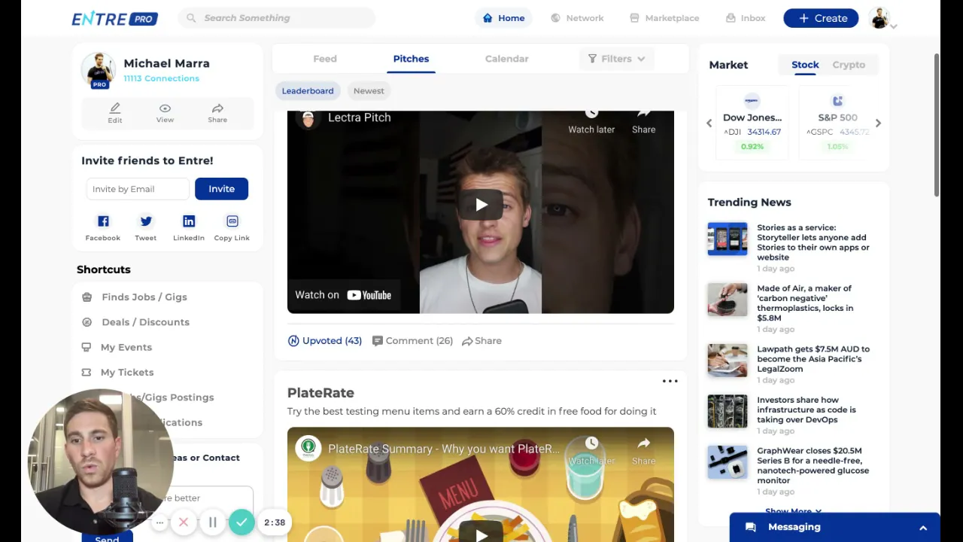
Task: Open the profile avatar dropdown
Action: click(883, 19)
